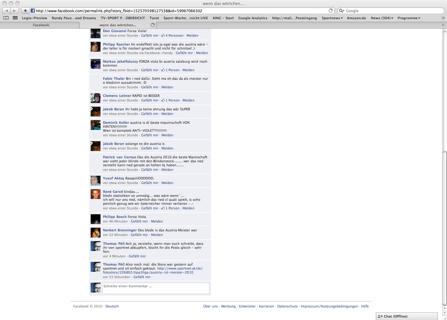447x320 pixels.
Task: Open Werbung footer link
Action: point(228,306)
